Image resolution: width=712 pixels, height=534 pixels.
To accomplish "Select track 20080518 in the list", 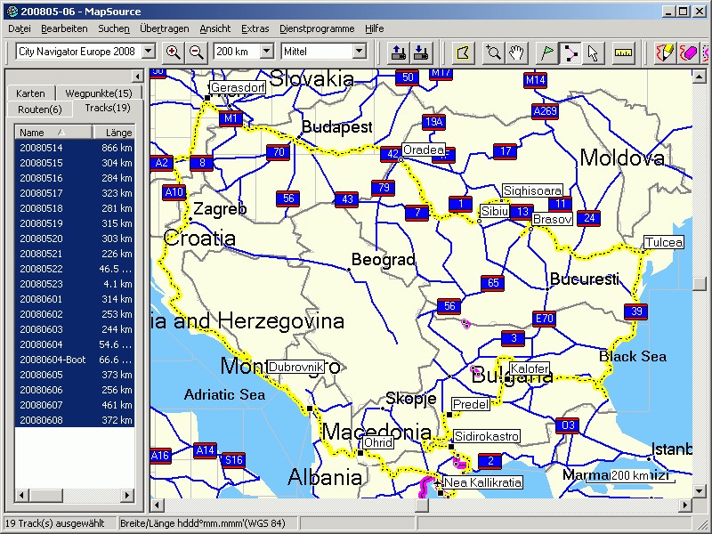I will pos(75,208).
